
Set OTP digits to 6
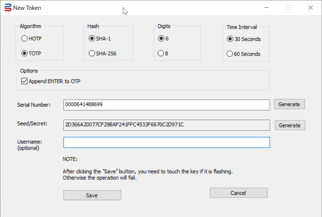coord(161,39)
